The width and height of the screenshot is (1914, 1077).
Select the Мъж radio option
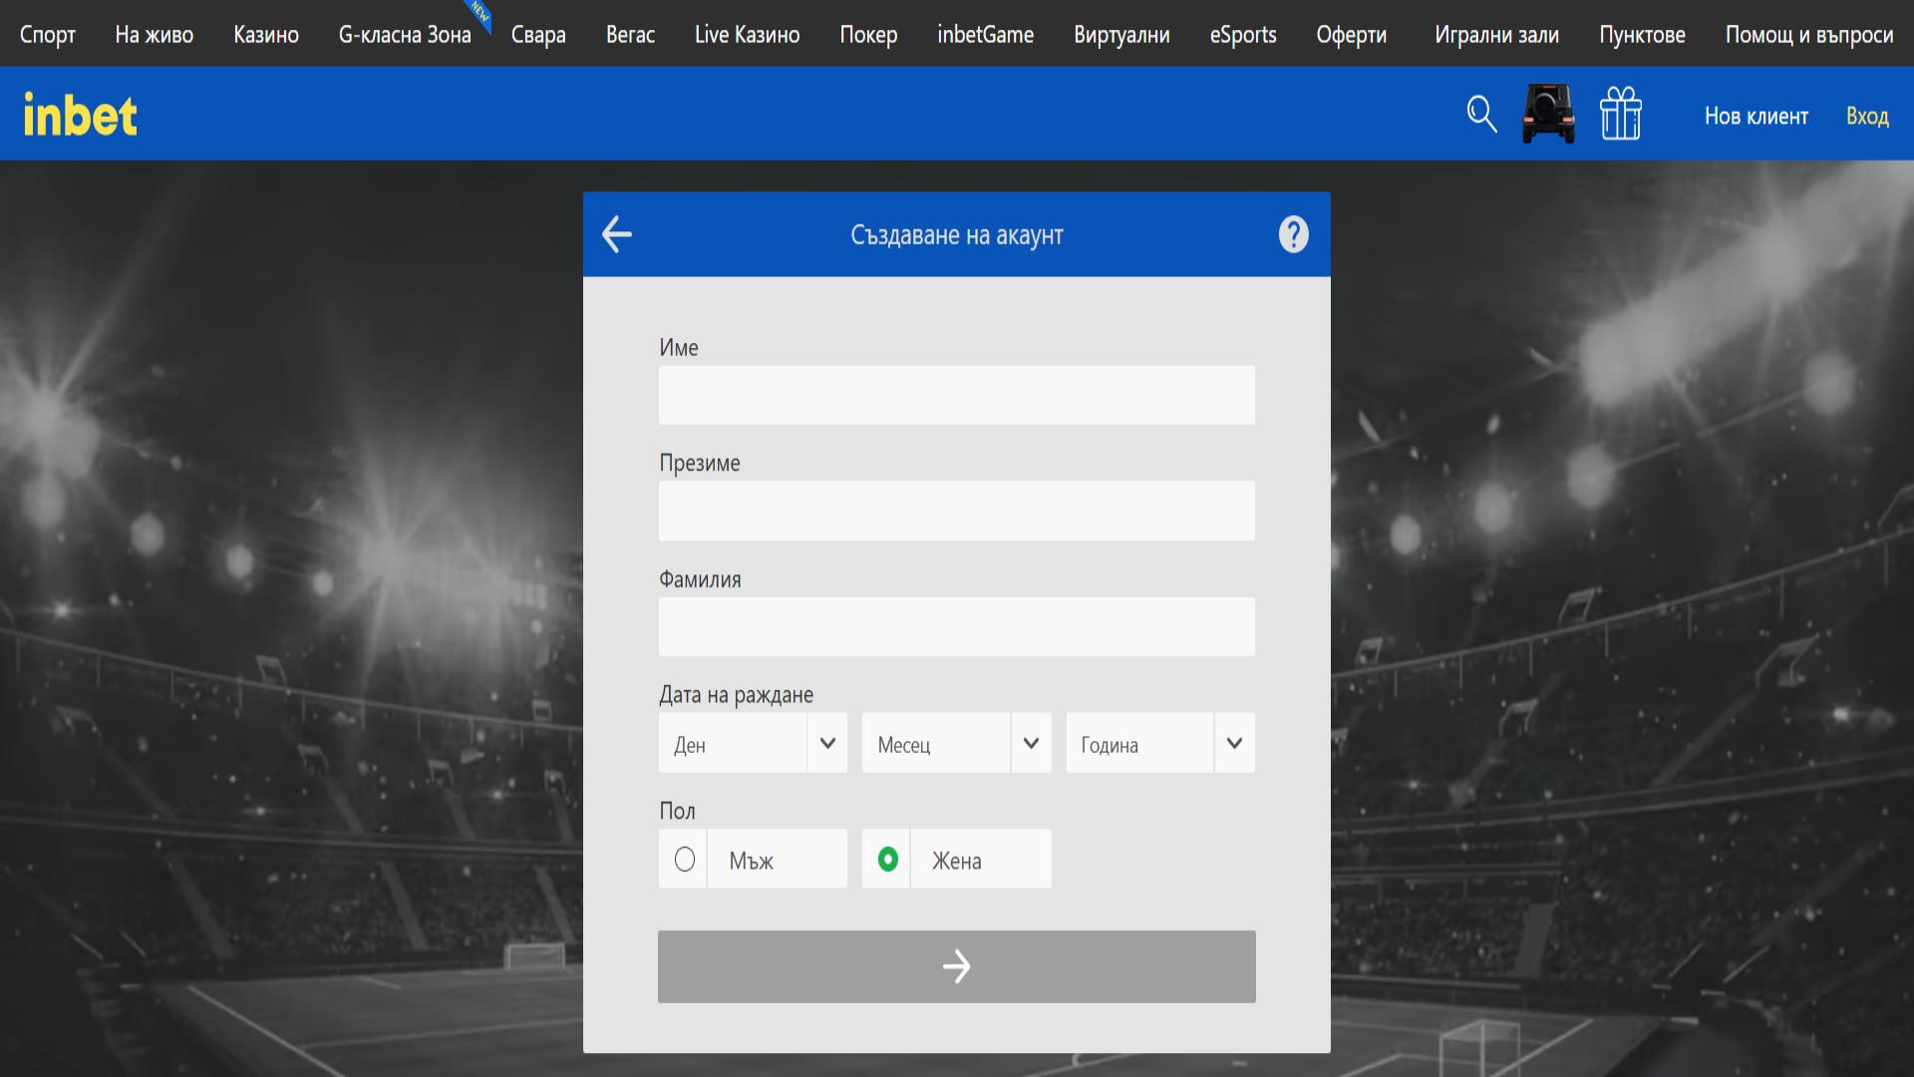[x=685, y=859]
